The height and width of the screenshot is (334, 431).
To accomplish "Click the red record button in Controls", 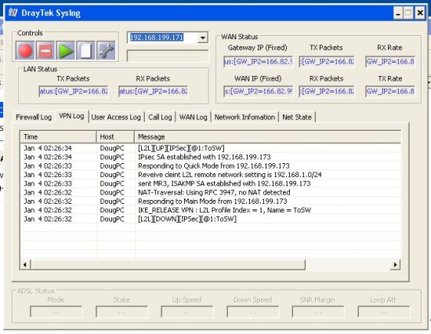I will (x=25, y=51).
